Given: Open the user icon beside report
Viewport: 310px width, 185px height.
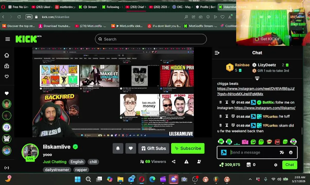Looking at the screenshot, I should [x=199, y=162].
